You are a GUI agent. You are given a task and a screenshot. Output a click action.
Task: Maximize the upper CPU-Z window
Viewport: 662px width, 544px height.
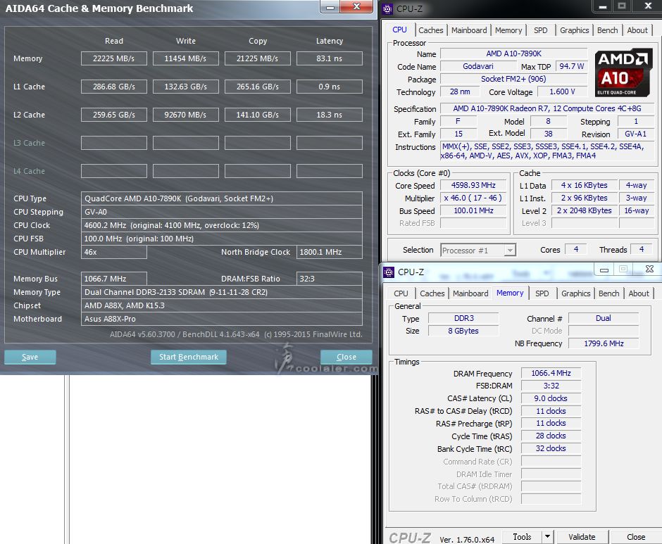pos(621,6)
